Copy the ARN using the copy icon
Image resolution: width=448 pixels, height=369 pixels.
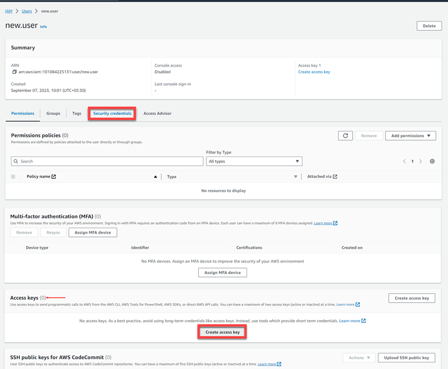pyautogui.click(x=14, y=72)
